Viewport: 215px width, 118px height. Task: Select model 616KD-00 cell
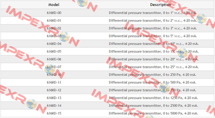point(54,13)
